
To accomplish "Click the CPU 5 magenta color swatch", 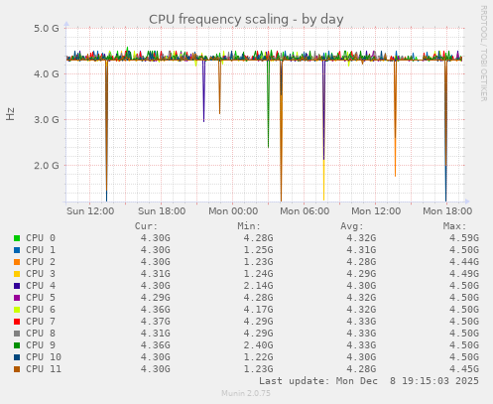I will click(x=17, y=298).
